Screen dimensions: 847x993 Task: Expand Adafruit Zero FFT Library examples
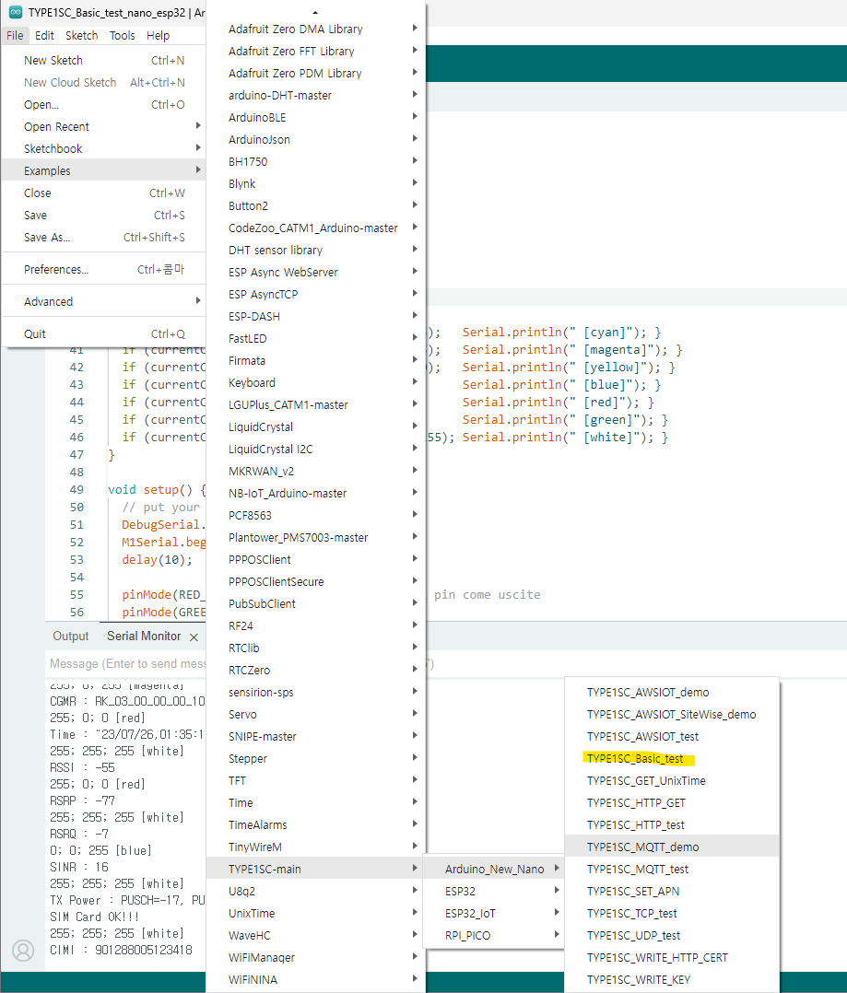tap(315, 52)
